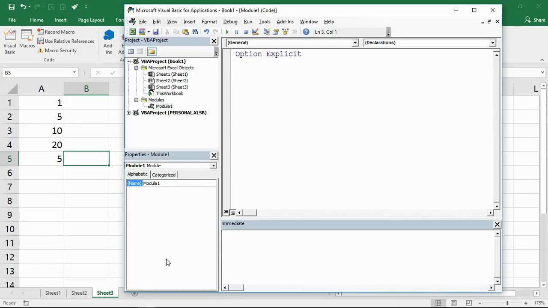Add a new sheet with plus button
548x308 pixels.
pyautogui.click(x=134, y=293)
